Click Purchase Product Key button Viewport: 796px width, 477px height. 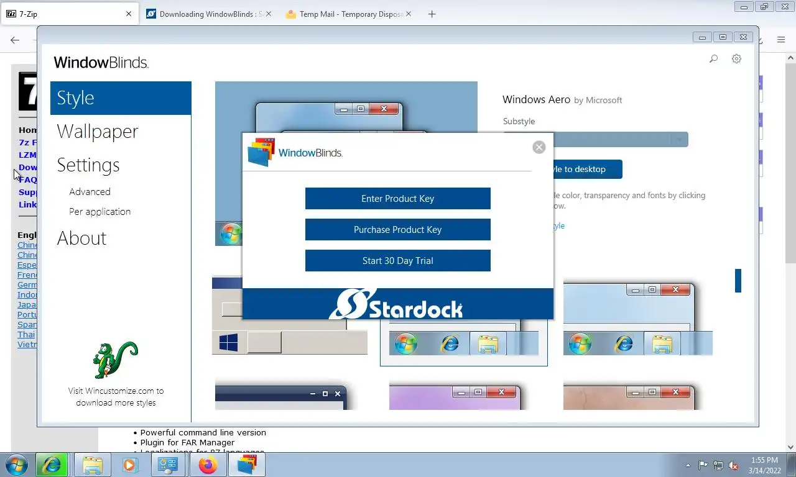397,230
